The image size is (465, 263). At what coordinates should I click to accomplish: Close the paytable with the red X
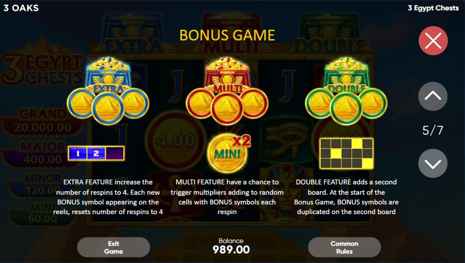click(433, 41)
